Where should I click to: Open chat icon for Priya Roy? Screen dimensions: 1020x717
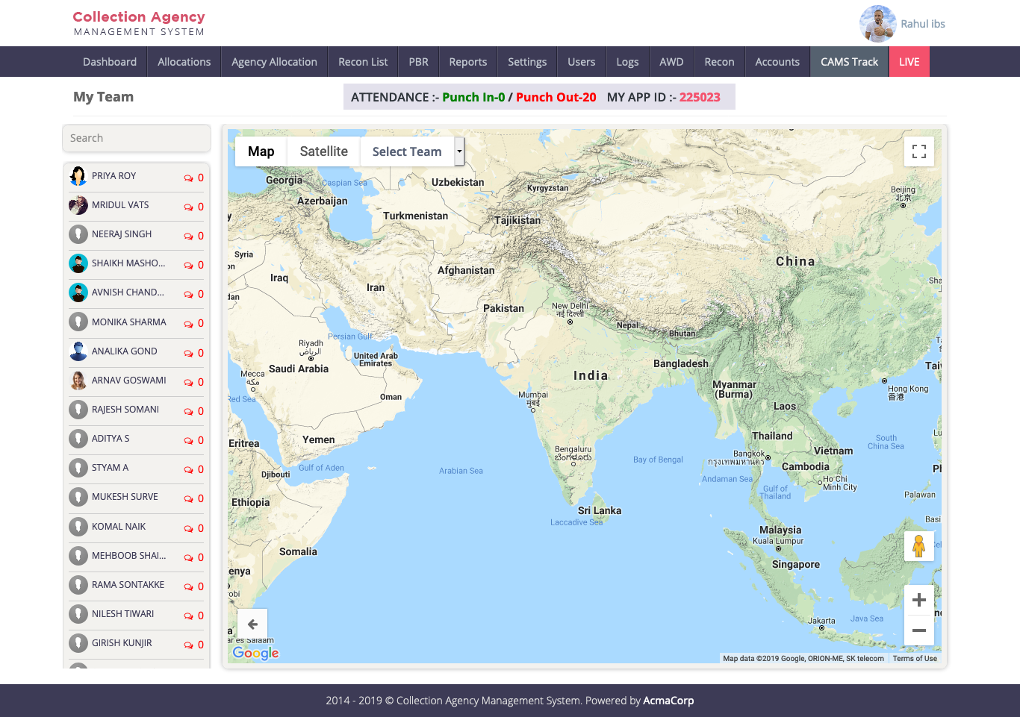point(188,178)
